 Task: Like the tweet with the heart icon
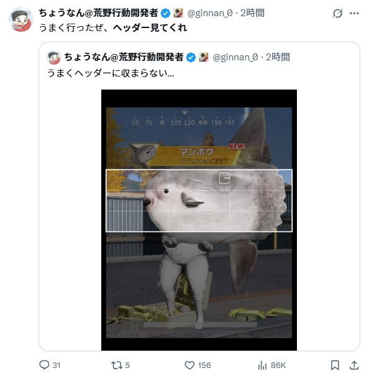point(189,365)
